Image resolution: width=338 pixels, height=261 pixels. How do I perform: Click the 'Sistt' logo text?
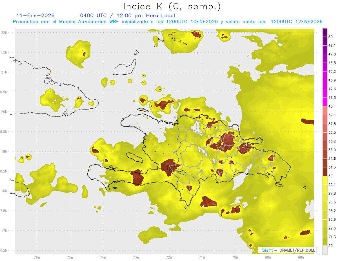pos(267,250)
